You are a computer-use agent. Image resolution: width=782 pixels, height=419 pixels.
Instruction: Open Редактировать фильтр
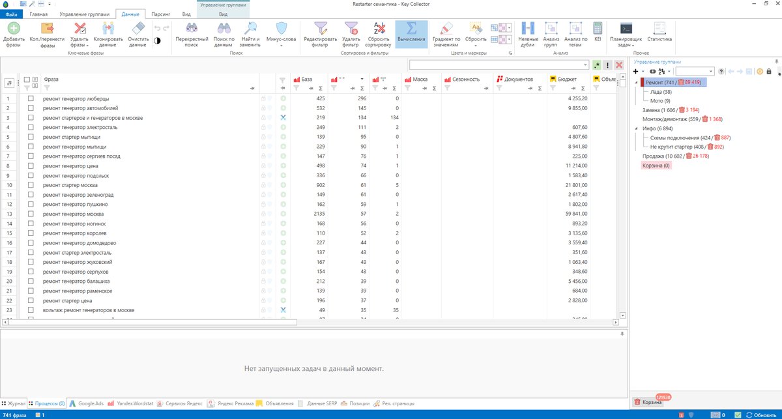320,36
